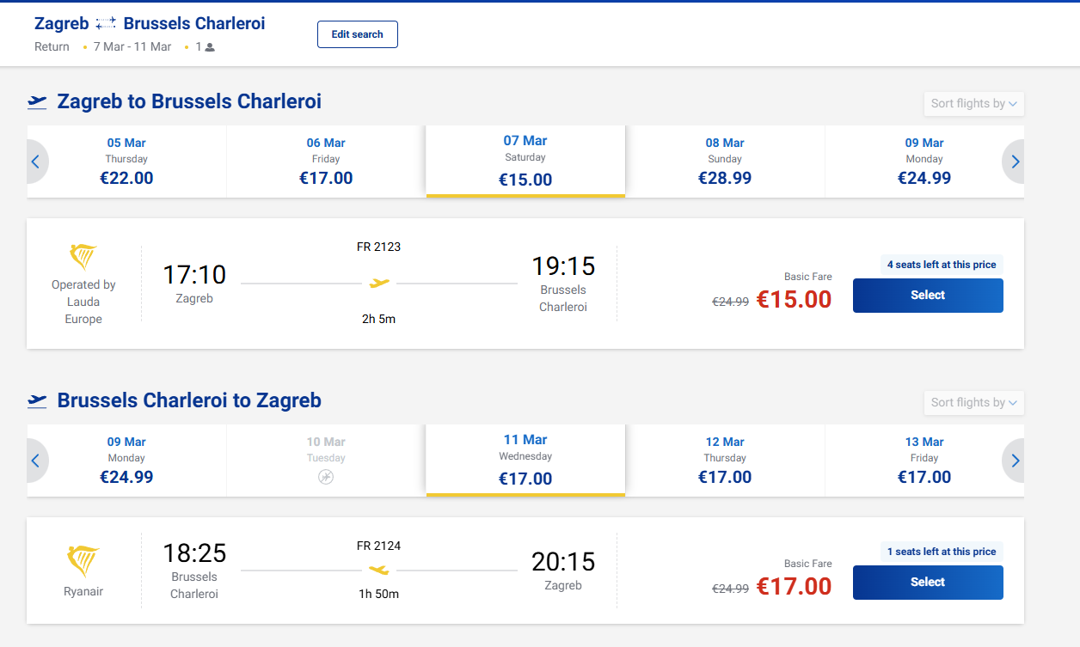
Task: Select the 06 Mar Friday €17.00 tab
Action: pyautogui.click(x=326, y=162)
